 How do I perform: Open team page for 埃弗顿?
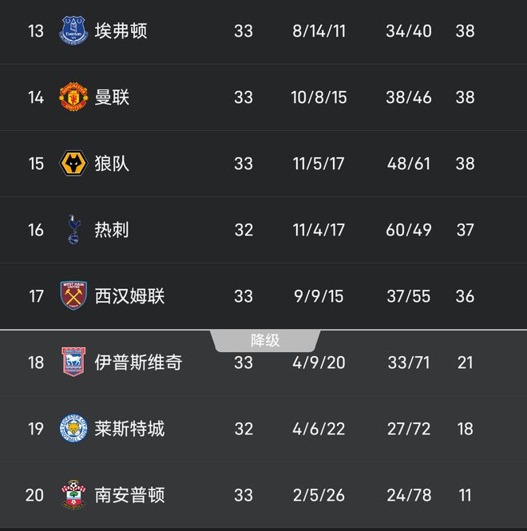click(121, 31)
